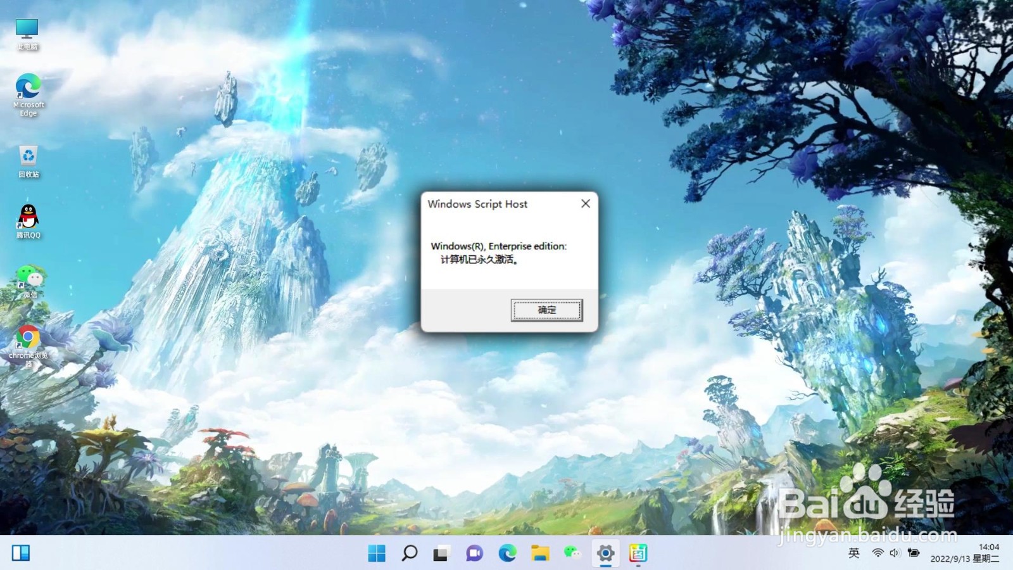Click the 确定 button in the dialog

(547, 310)
